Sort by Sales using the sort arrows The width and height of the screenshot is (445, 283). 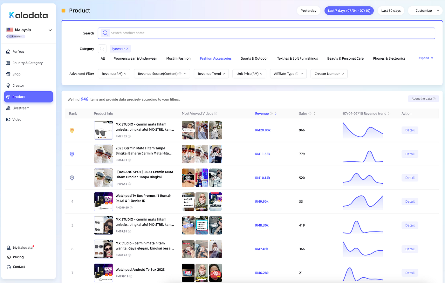pos(314,114)
